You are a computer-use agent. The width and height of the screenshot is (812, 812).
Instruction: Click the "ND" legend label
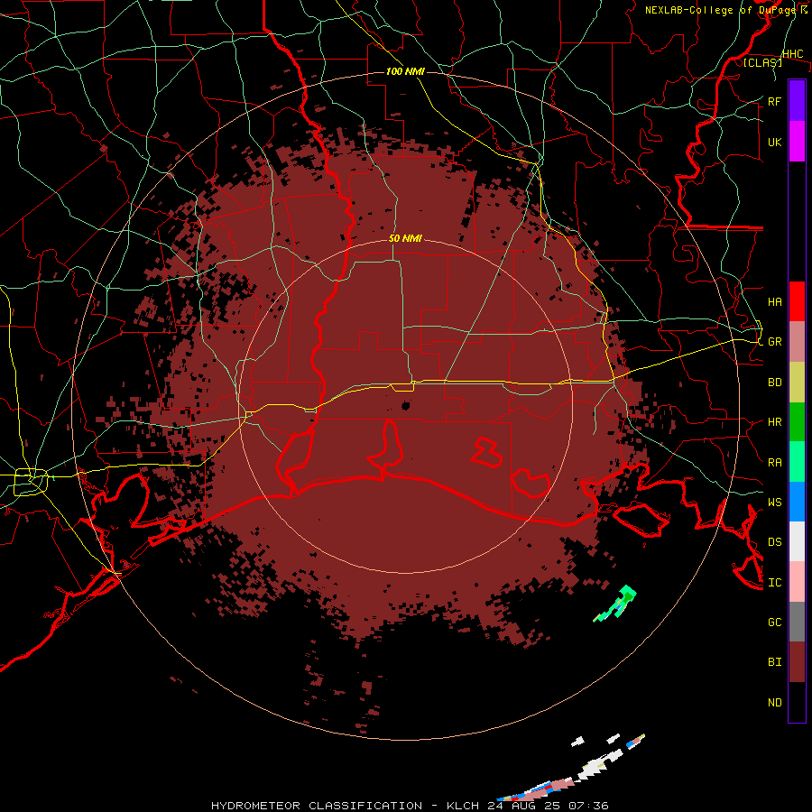point(774,703)
